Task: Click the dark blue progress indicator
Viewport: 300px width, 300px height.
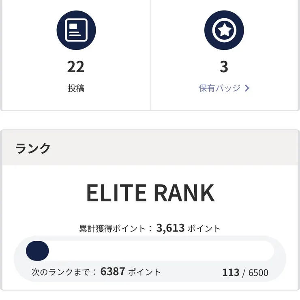Action: click(37, 251)
